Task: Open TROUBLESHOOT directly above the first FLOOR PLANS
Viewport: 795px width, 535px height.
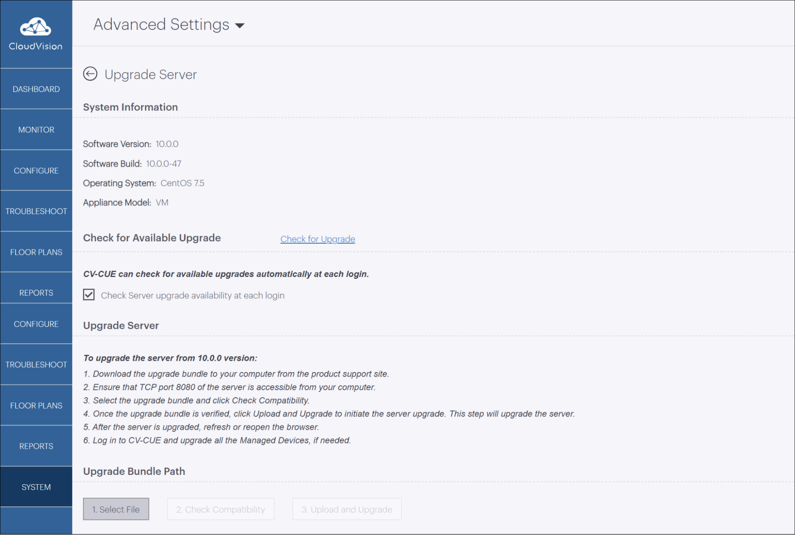Action: (36, 211)
